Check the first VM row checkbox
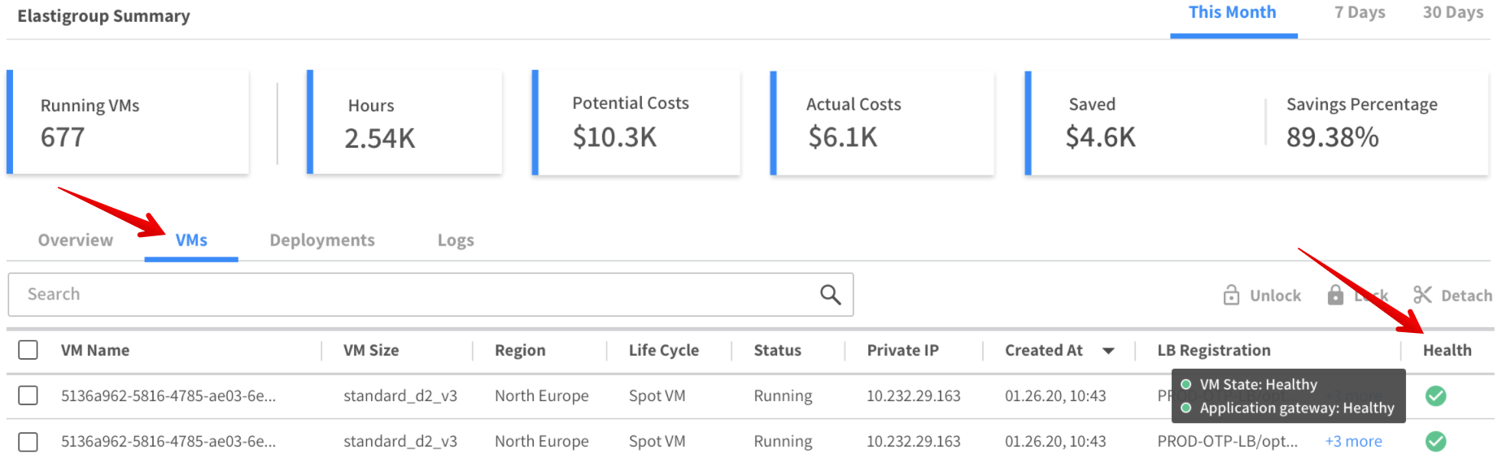Screen dimensions: 1502x458 tap(28, 395)
